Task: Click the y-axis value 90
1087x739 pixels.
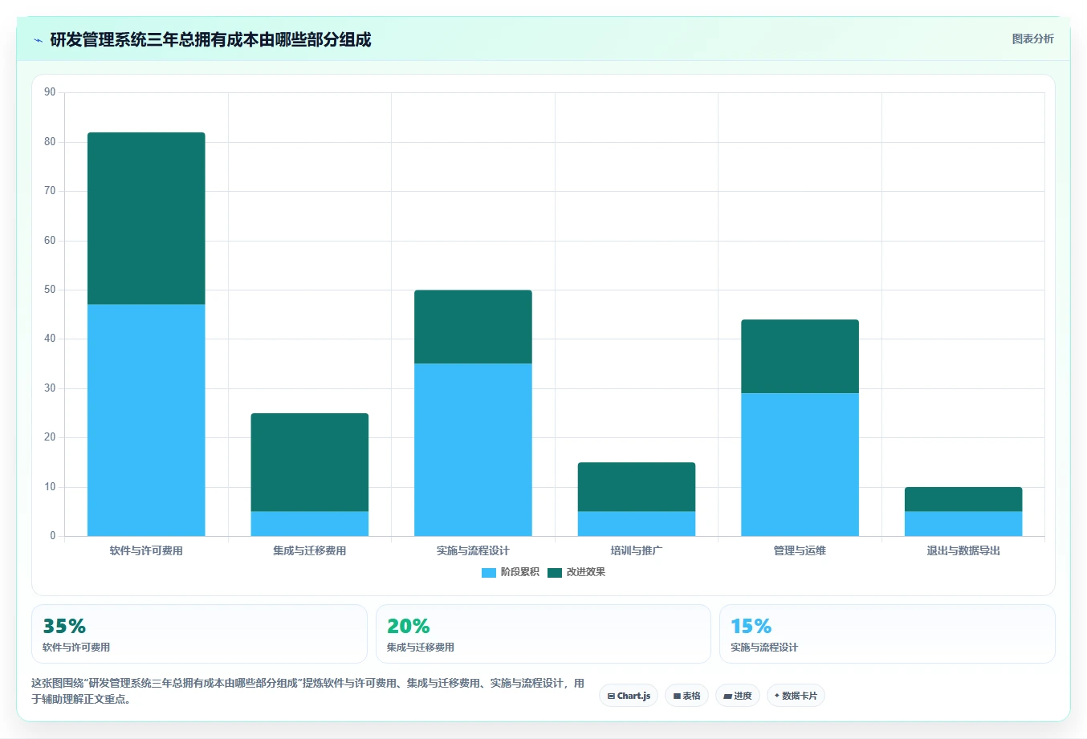Action: (50, 92)
